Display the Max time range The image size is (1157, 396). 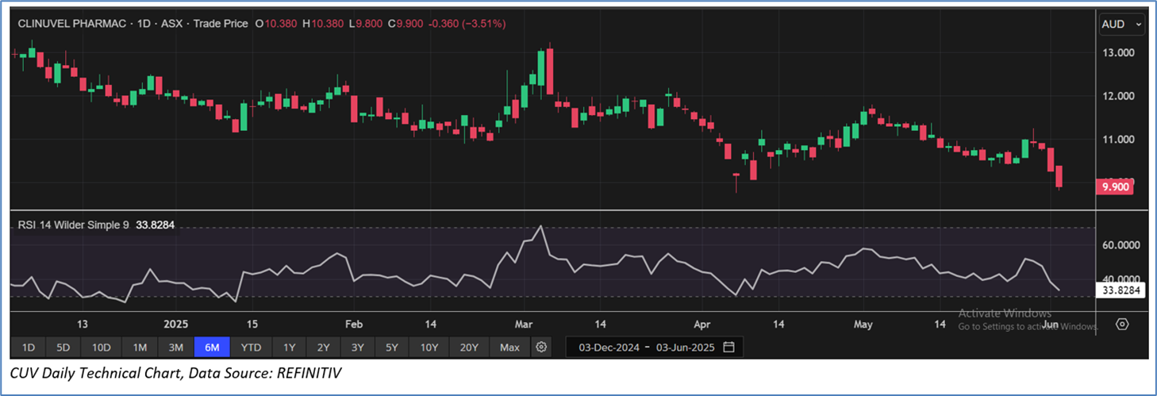509,348
